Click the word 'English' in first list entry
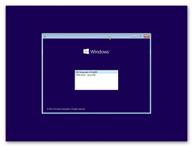This screenshot has width=193, height=147. pos(94,72)
